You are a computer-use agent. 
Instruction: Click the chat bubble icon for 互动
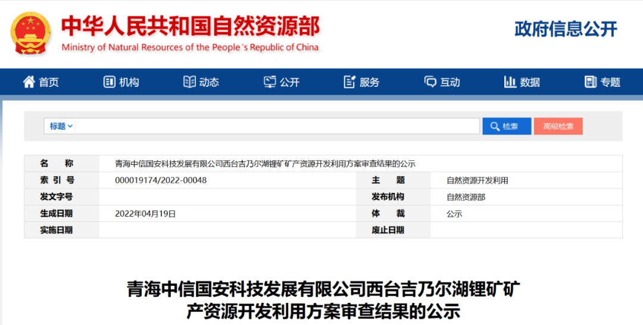click(430, 82)
